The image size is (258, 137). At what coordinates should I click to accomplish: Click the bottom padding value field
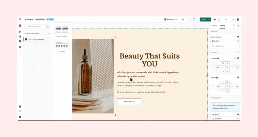click(x=223, y=72)
